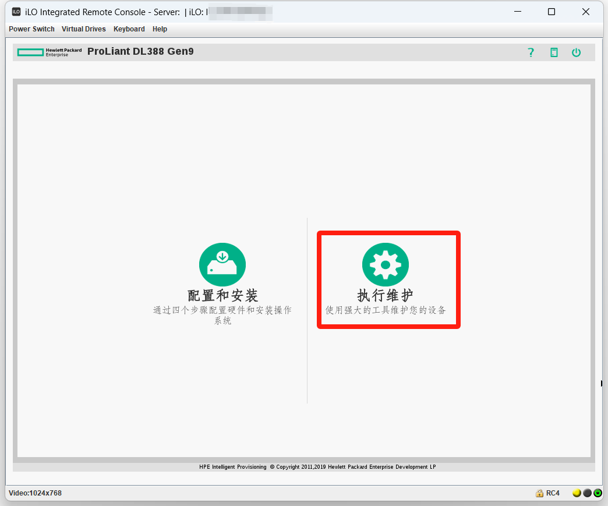Click the RC4 encryption padlock icon
The width and height of the screenshot is (608, 506).
540,493
